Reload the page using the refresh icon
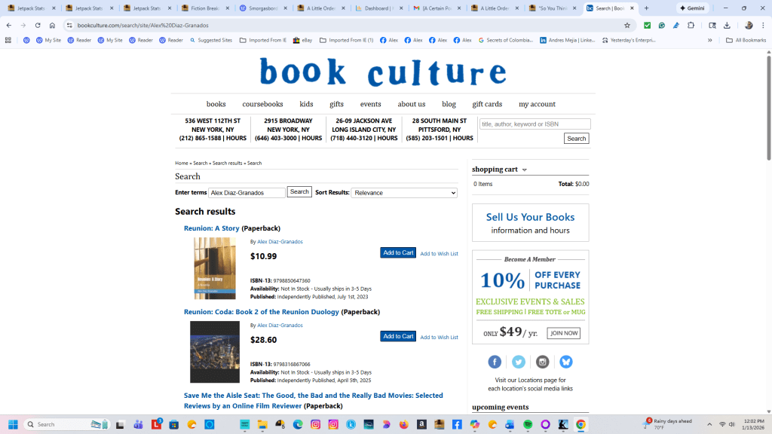772x434 pixels. pyautogui.click(x=37, y=25)
